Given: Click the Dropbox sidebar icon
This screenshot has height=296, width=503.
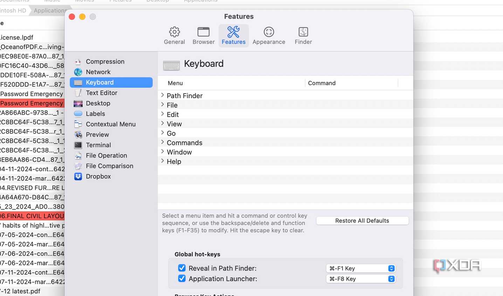Looking at the screenshot, I should (78, 176).
